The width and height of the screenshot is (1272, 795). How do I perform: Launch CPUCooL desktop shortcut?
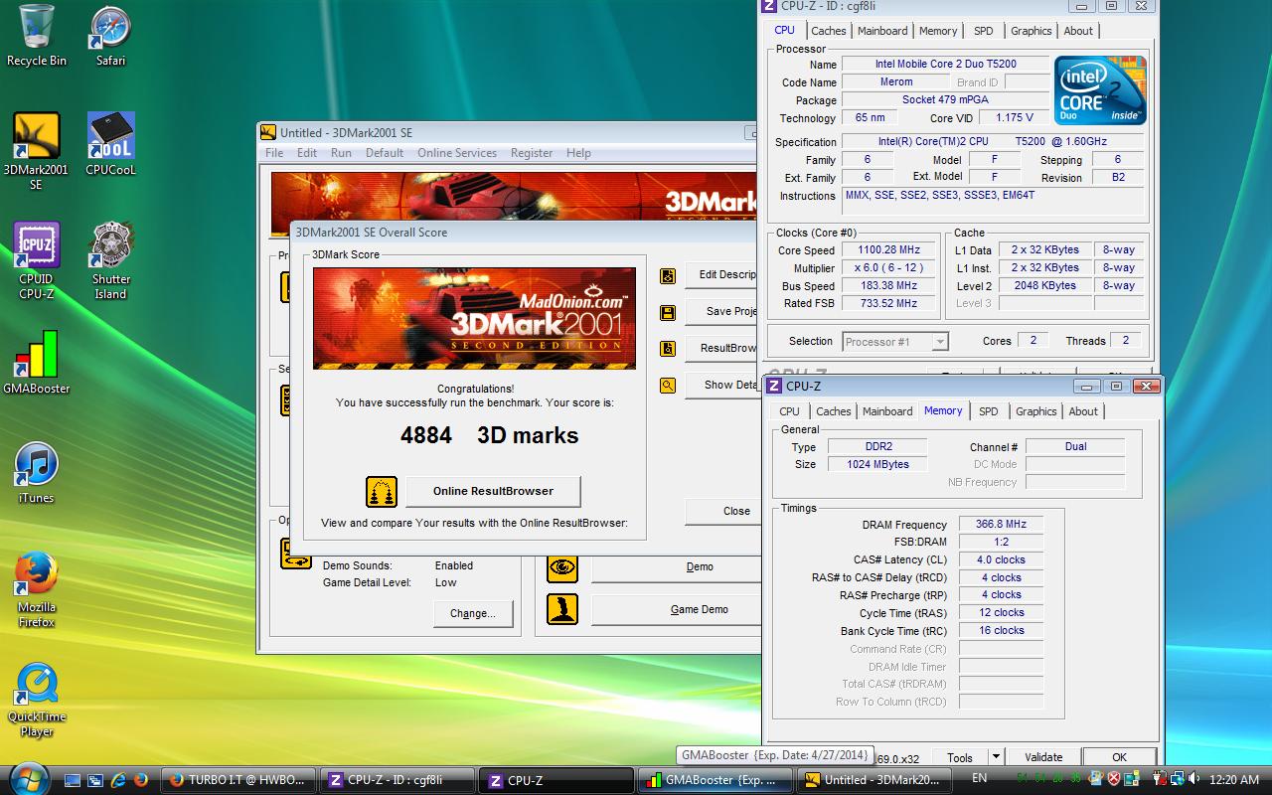click(110, 144)
